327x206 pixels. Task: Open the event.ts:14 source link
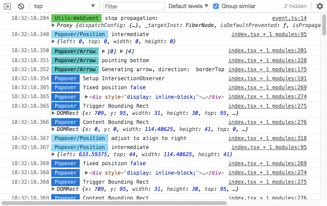point(289,18)
